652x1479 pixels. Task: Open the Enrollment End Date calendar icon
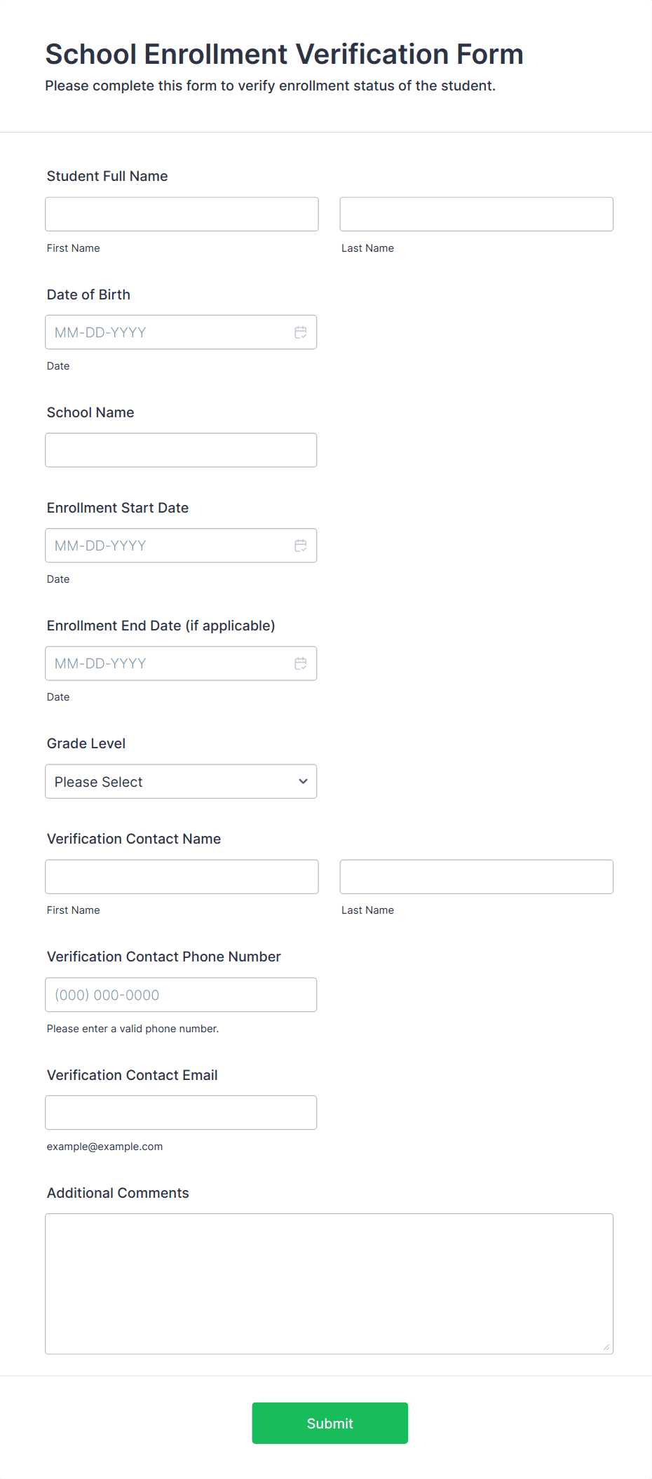(x=301, y=663)
